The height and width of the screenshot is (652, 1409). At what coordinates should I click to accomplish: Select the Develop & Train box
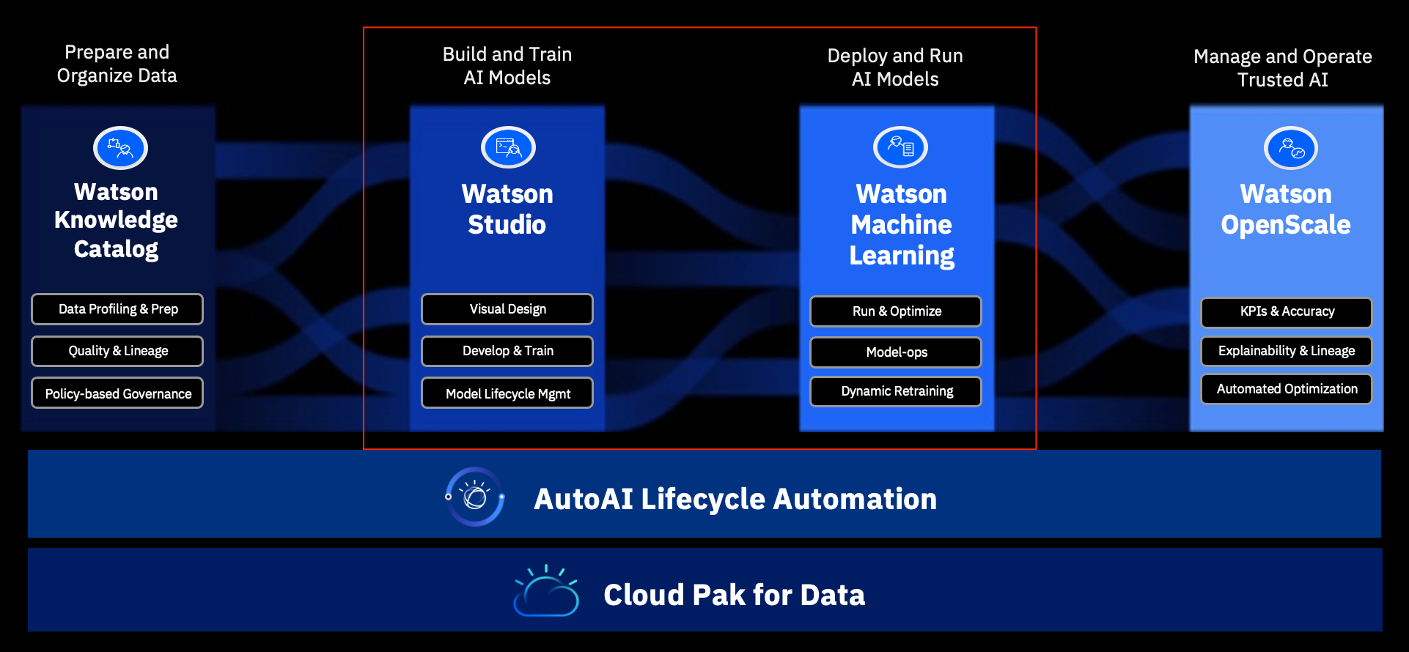[x=507, y=351]
